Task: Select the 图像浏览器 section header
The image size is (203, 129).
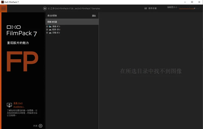Action: pyautogui.click(x=72, y=22)
